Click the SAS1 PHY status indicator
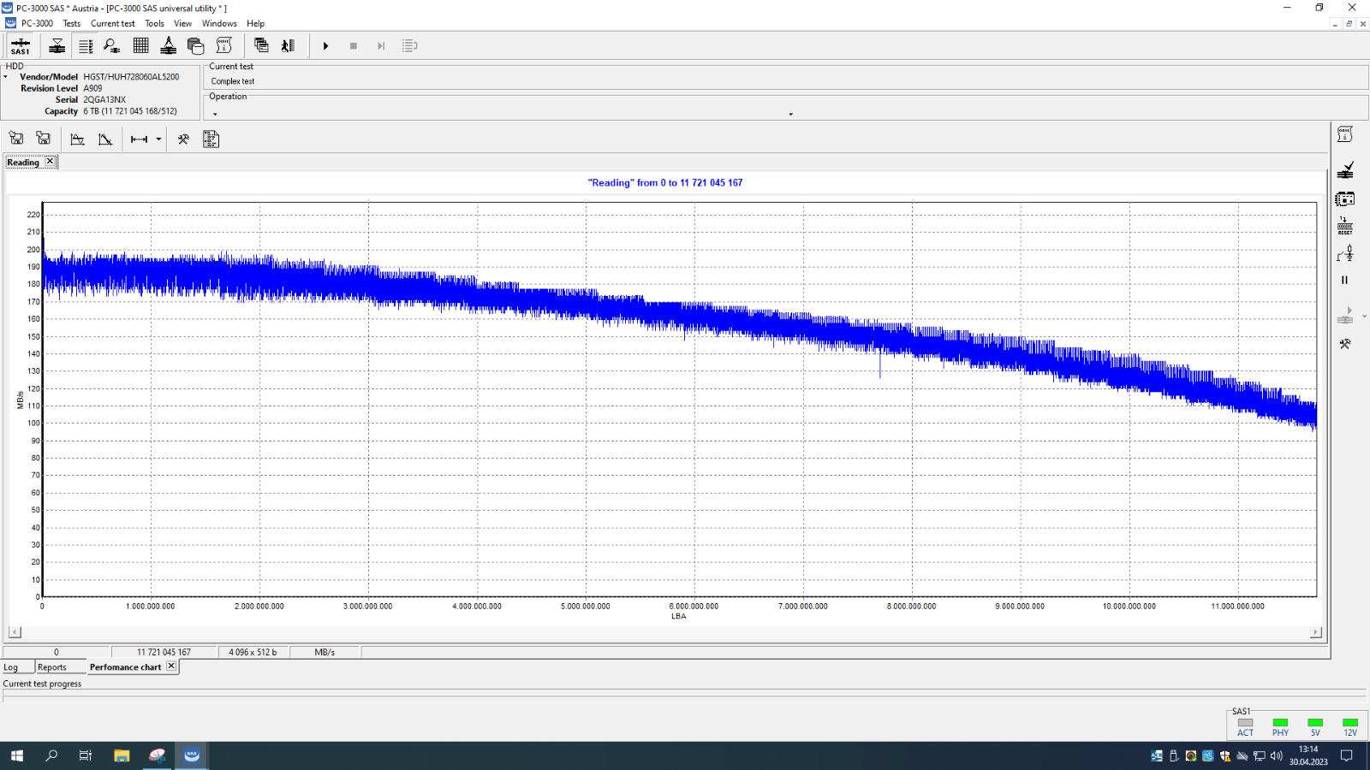This screenshot has height=770, width=1370. [1280, 726]
